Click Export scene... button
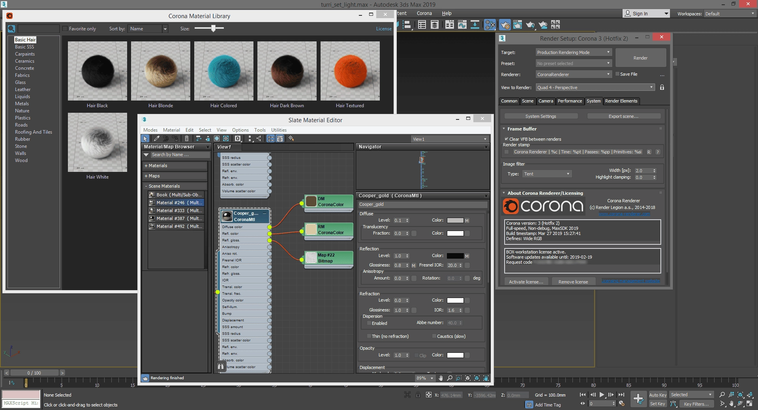The image size is (758, 410). point(623,116)
